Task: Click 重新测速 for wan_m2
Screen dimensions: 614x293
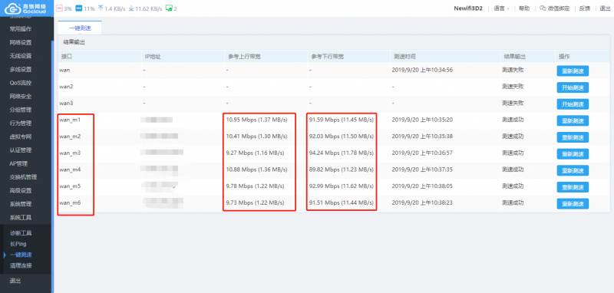Action: point(573,137)
